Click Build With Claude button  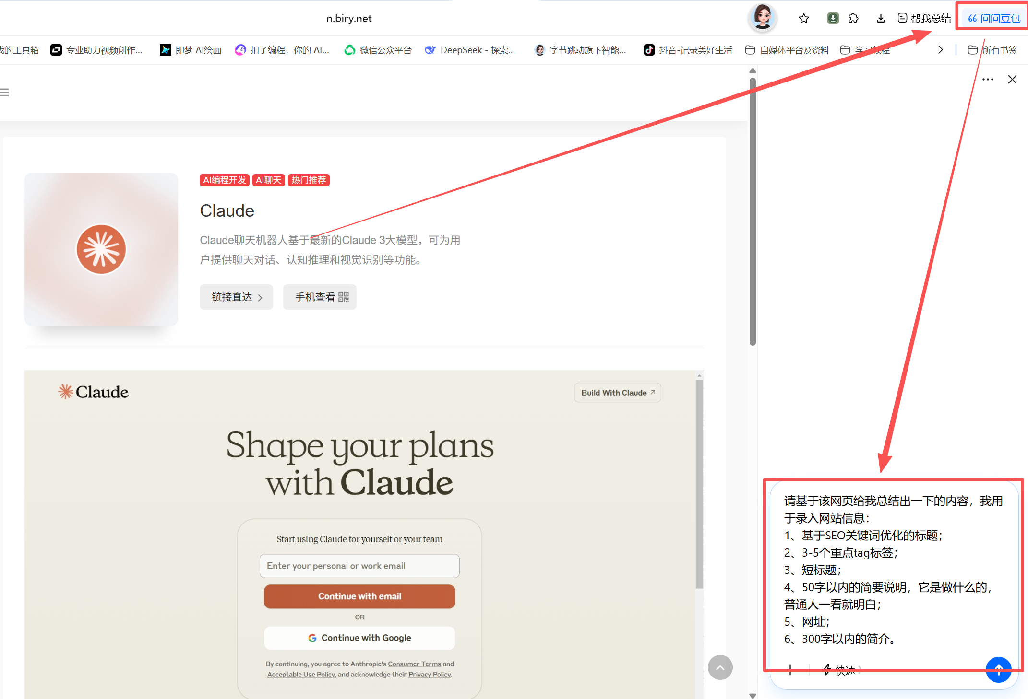[x=617, y=393]
